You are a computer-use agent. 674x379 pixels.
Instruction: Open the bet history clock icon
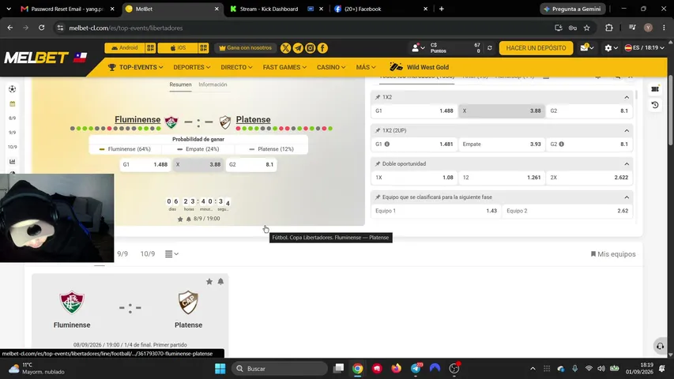point(655,105)
